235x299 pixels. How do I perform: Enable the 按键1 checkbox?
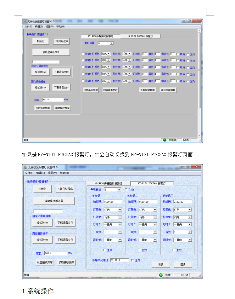point(83,54)
